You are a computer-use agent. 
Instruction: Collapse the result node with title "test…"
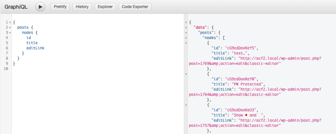pyautogui.click(x=186, y=43)
